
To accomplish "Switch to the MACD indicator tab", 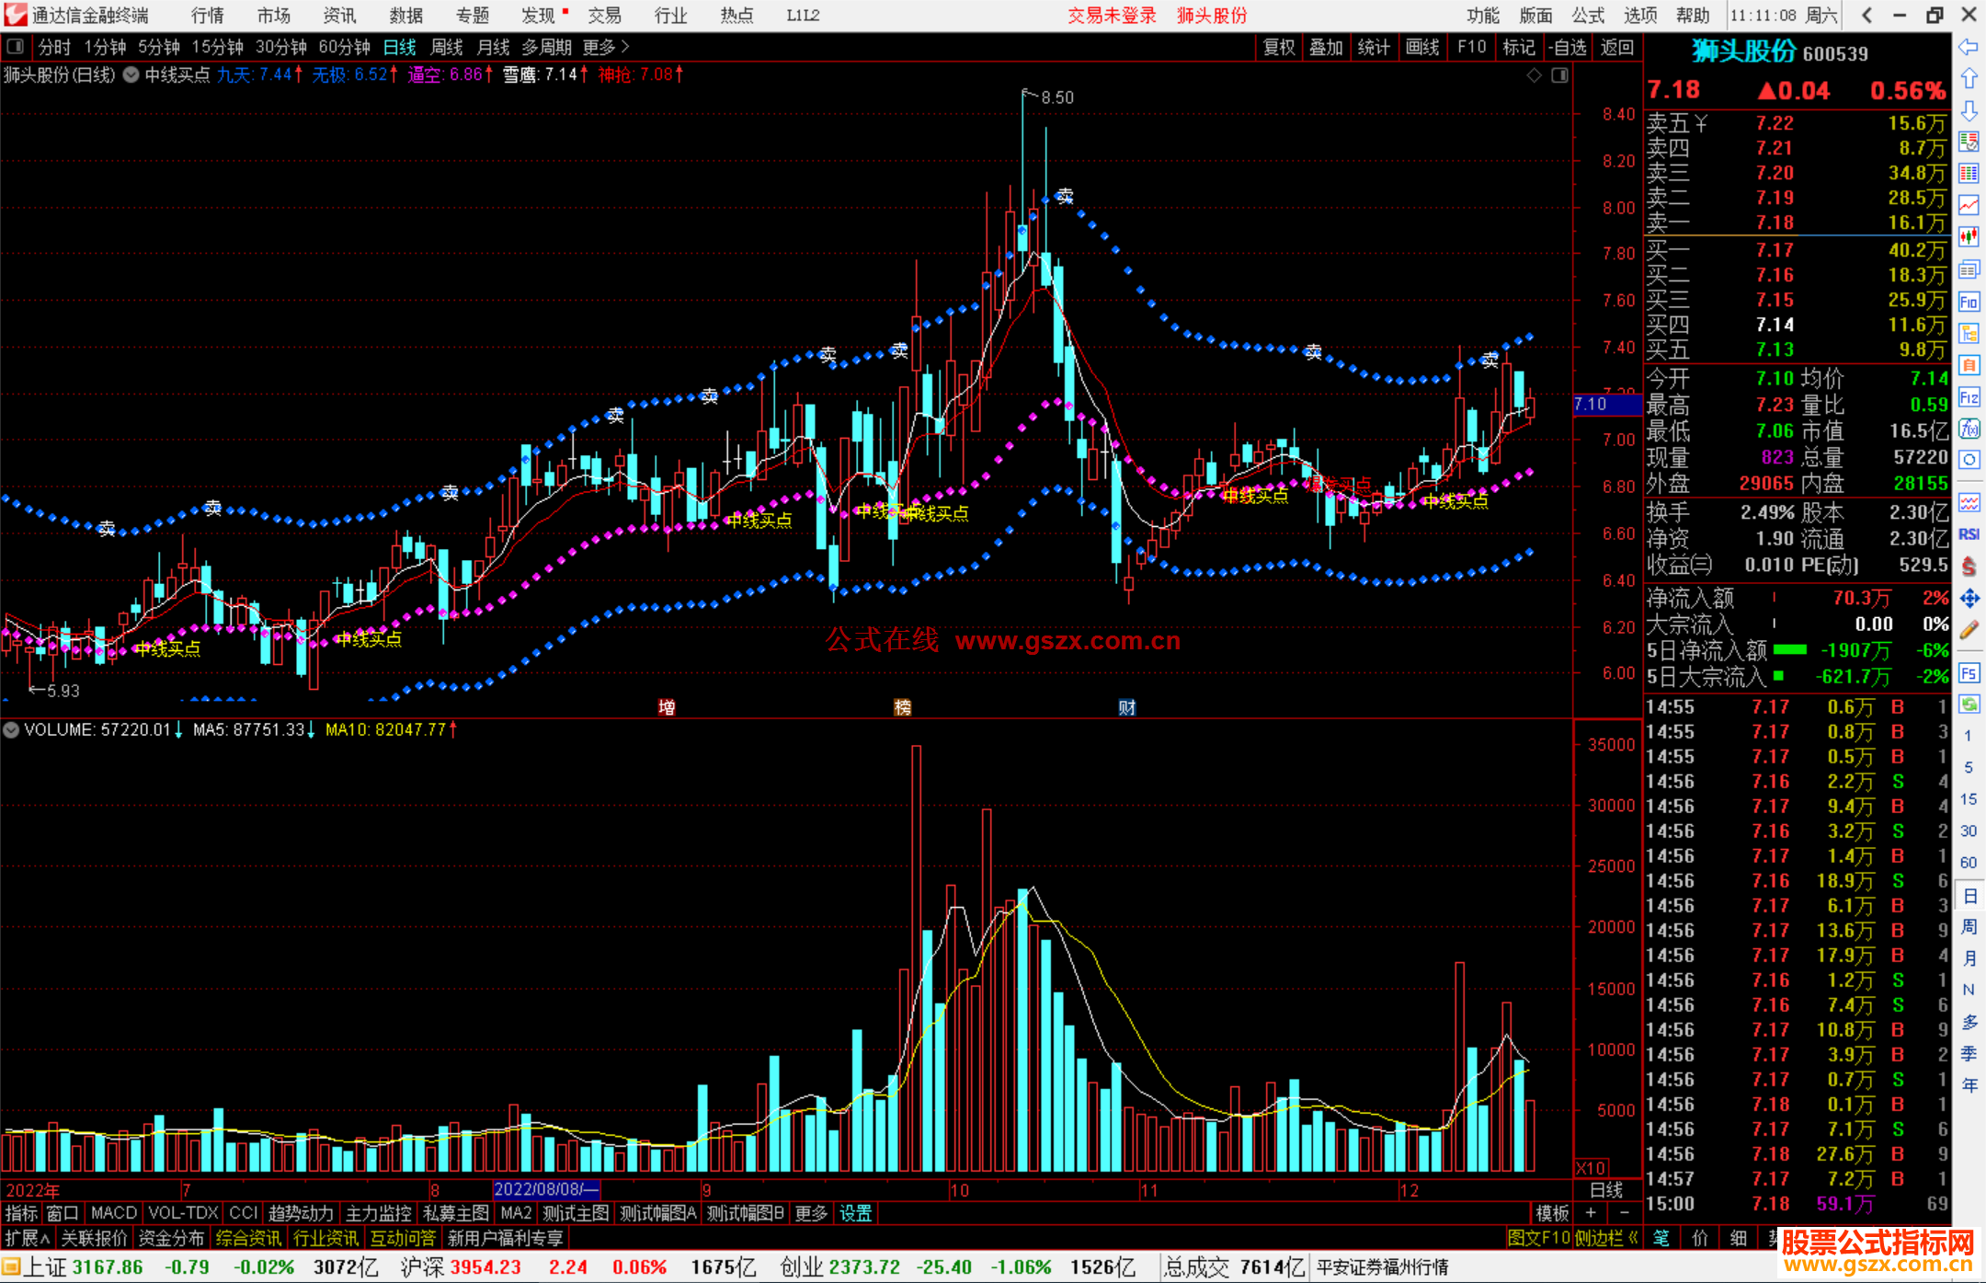I will coord(113,1213).
